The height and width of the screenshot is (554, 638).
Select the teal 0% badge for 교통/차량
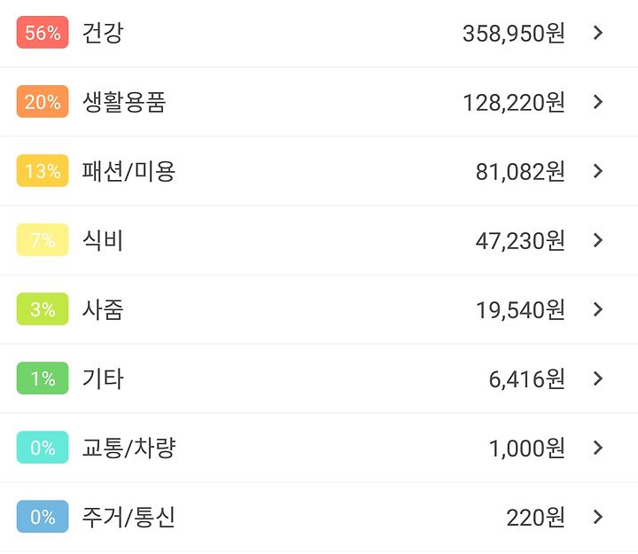(43, 448)
